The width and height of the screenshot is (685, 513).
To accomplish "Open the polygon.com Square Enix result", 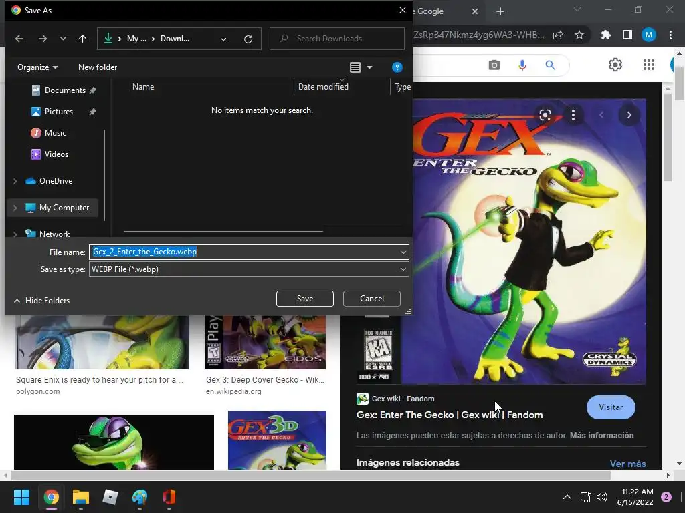I will pos(100,380).
